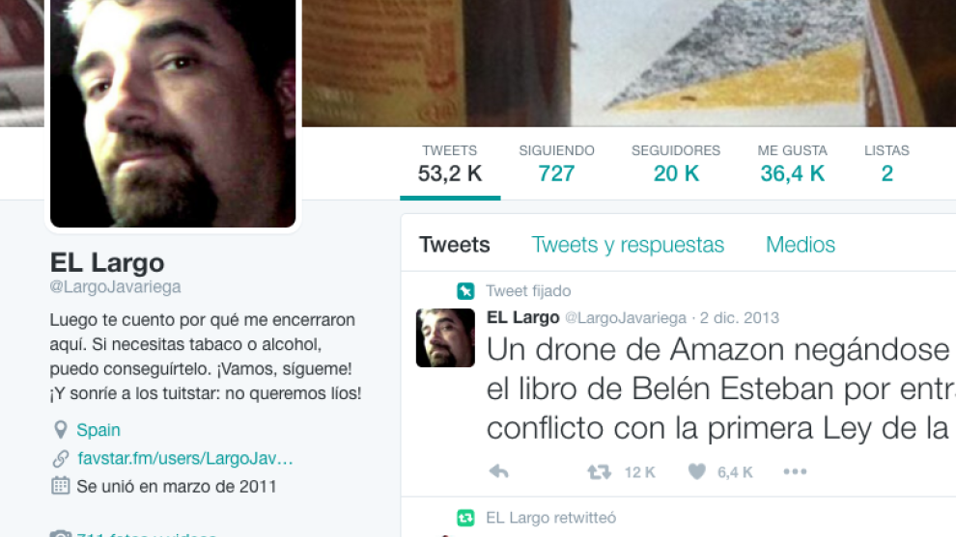Image resolution: width=956 pixels, height=537 pixels.
Task: Open the favstar.fm/users/LargoJav link
Action: click(185, 459)
